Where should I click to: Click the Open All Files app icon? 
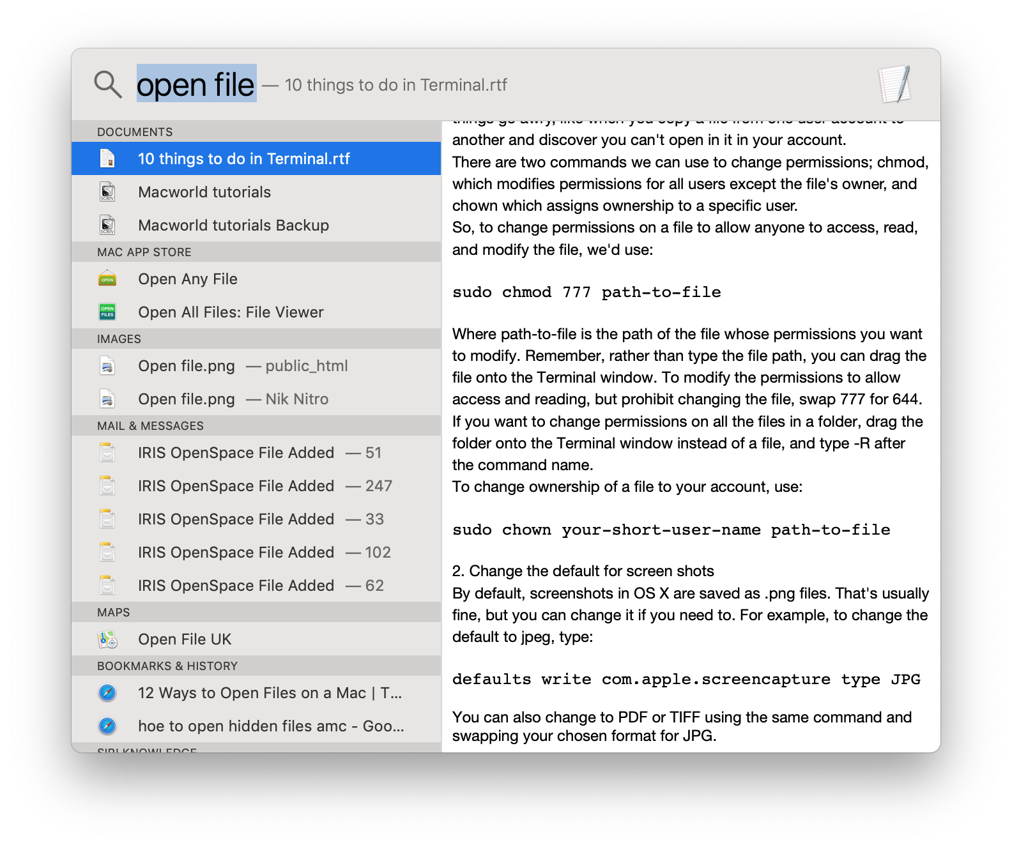[x=107, y=312]
